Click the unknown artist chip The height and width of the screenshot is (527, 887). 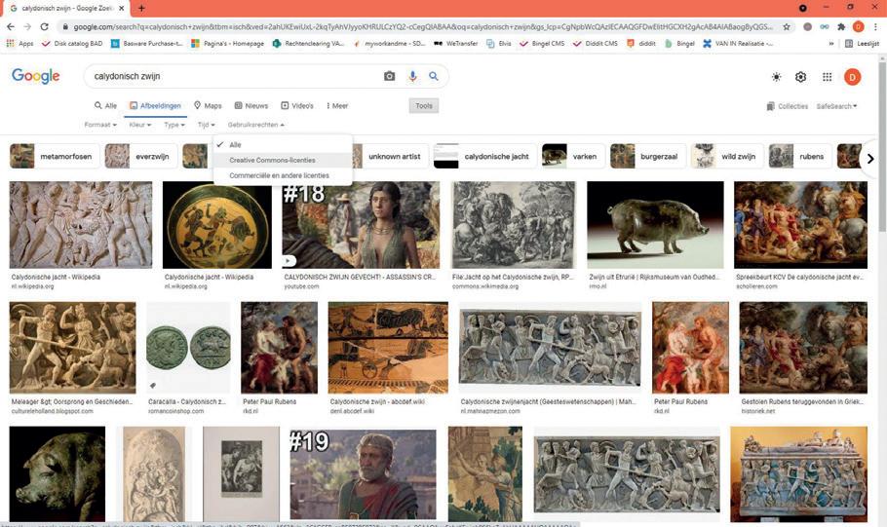[391, 156]
